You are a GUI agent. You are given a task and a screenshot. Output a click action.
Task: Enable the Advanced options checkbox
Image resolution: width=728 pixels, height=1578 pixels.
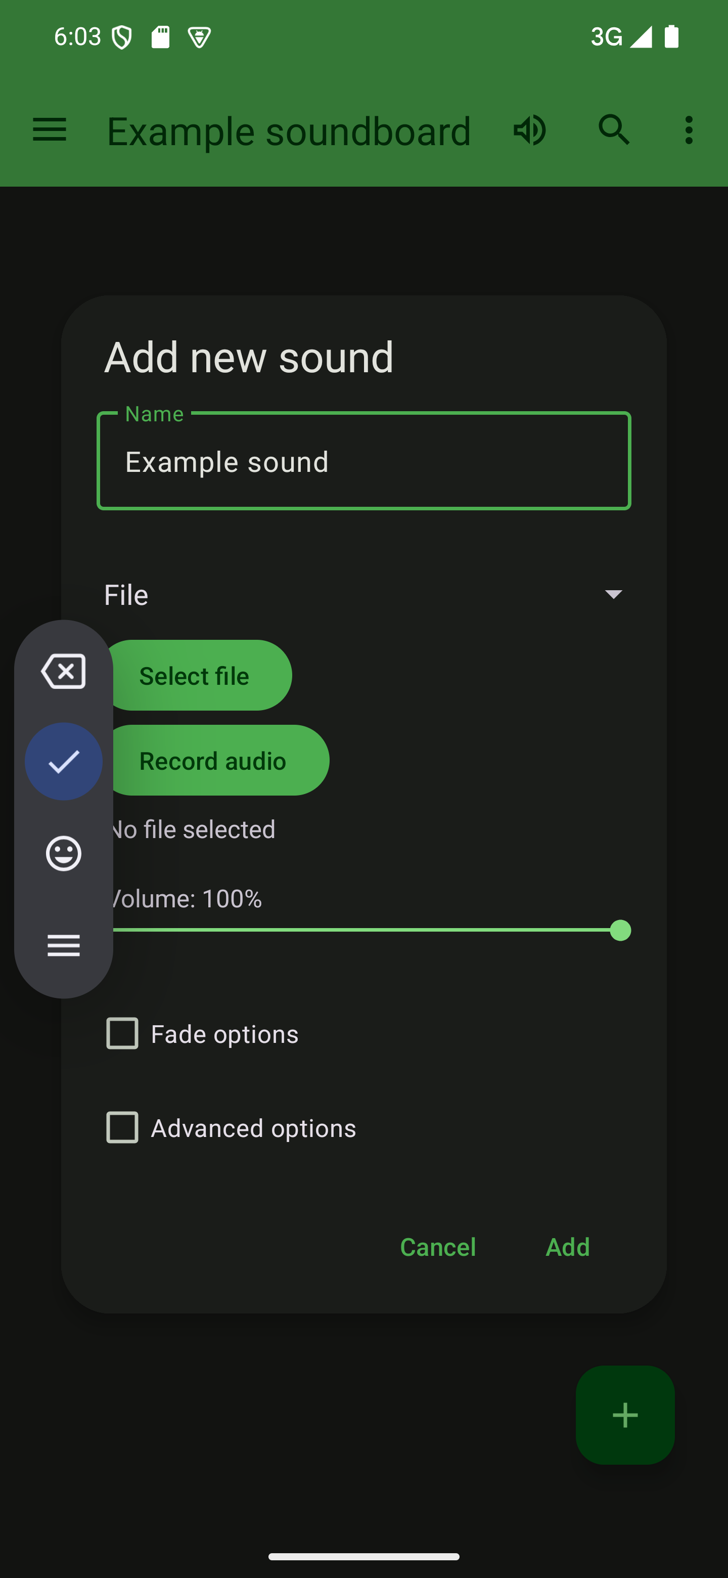[x=122, y=1128]
